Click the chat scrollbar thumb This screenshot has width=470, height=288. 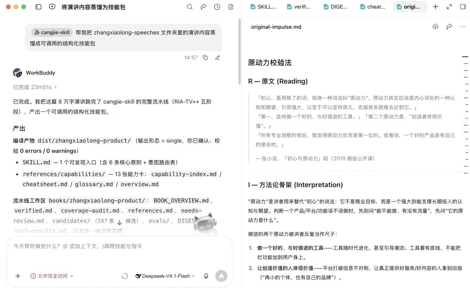pyautogui.click(x=239, y=52)
